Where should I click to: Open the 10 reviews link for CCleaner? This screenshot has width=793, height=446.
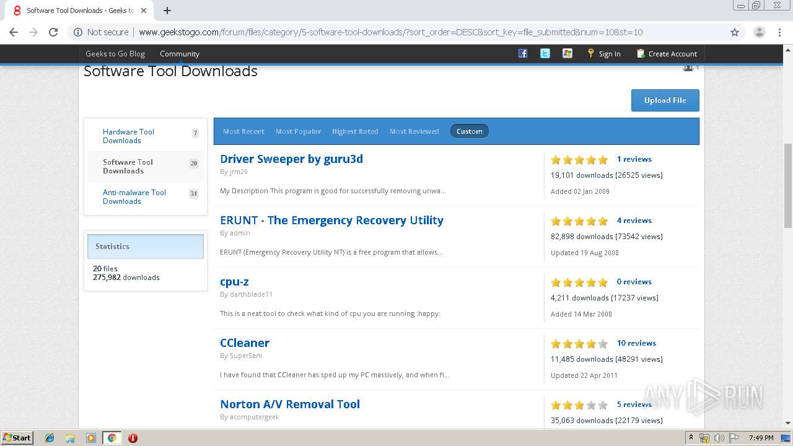pyautogui.click(x=636, y=343)
